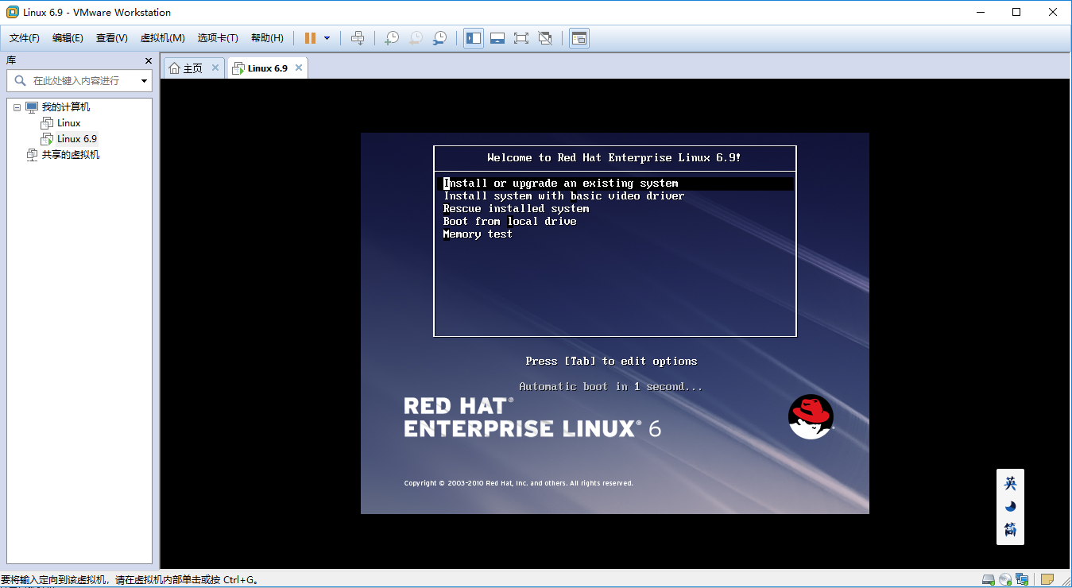The height and width of the screenshot is (588, 1072).
Task: Open the 虚拟机(M) menu
Action: coord(163,38)
